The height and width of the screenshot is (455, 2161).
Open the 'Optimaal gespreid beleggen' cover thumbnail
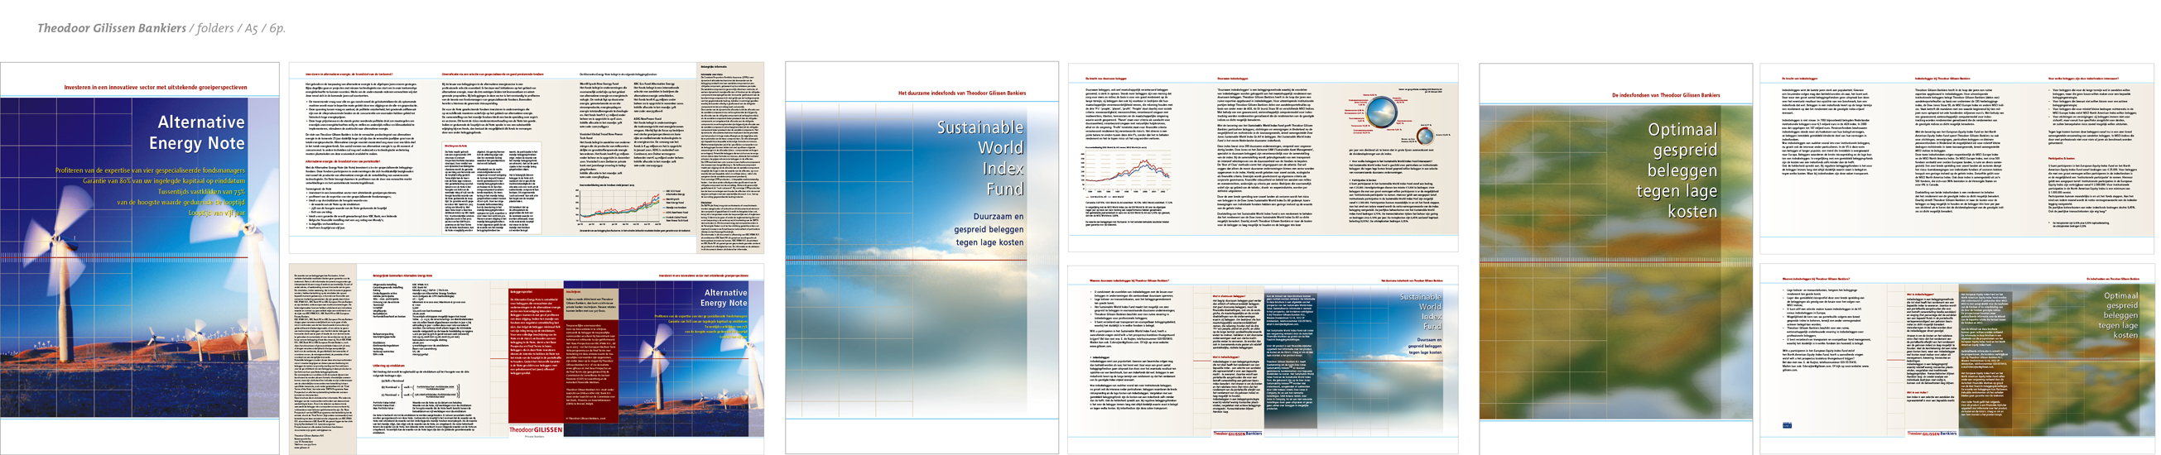coord(1615,258)
